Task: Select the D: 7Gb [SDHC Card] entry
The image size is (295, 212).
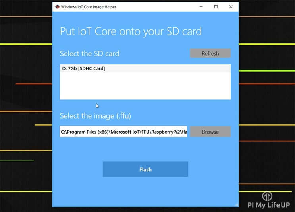Action: coord(145,68)
